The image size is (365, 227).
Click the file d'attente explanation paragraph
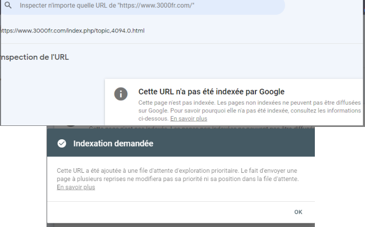(178, 175)
